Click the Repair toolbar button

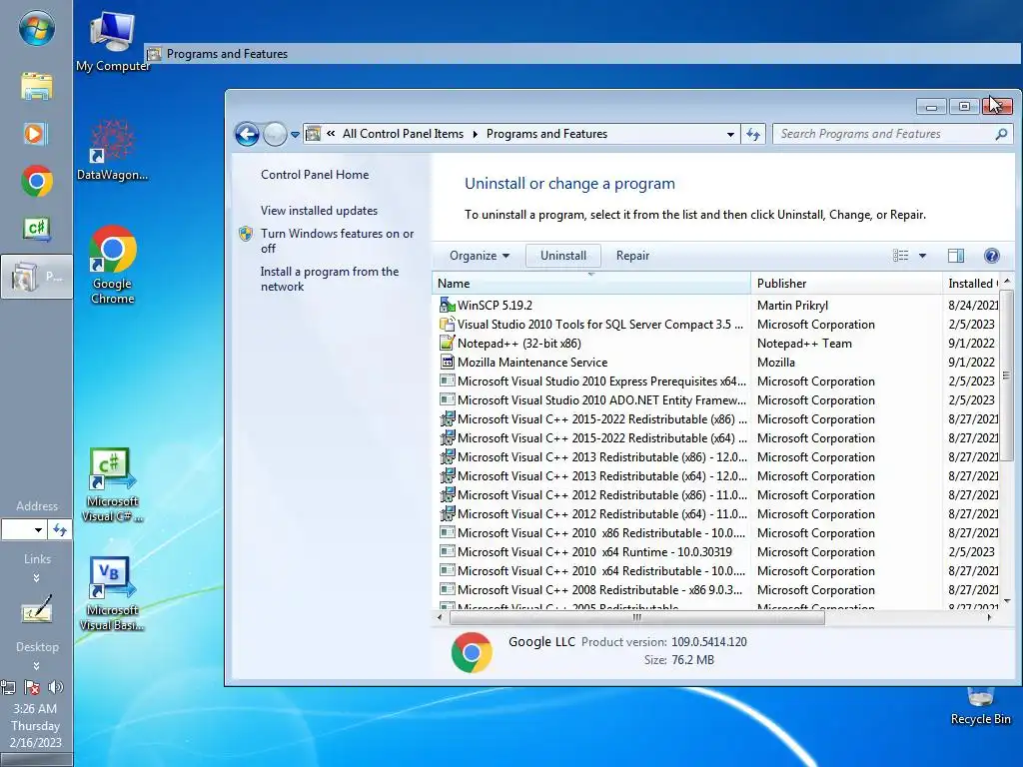click(632, 256)
